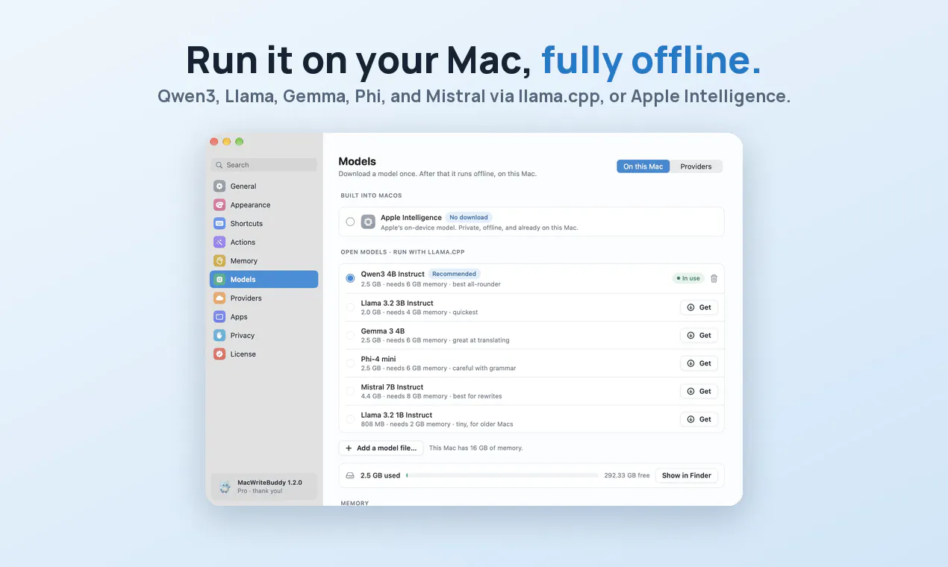Open the General settings section
The image size is (948, 567).
[263, 187]
